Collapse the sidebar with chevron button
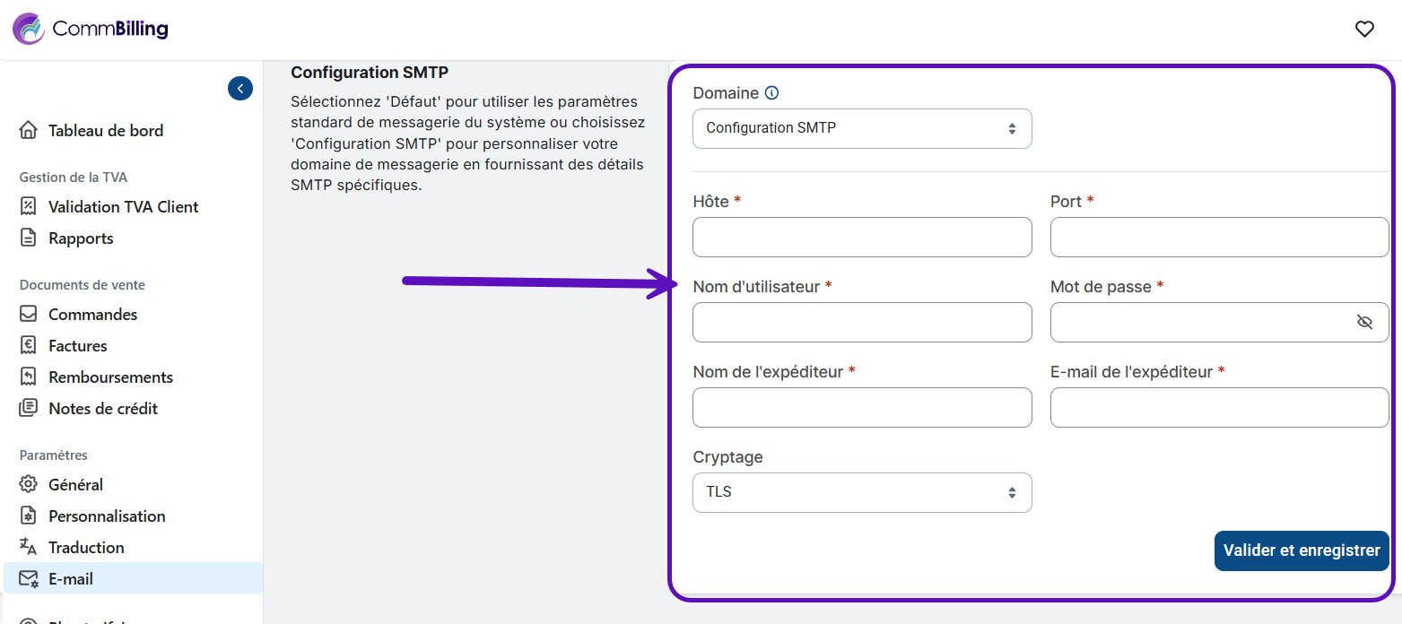 (240, 88)
